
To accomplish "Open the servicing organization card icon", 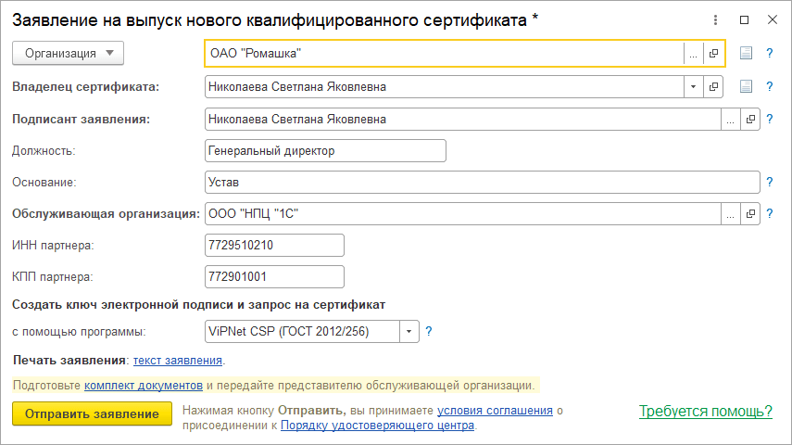I will (x=750, y=214).
